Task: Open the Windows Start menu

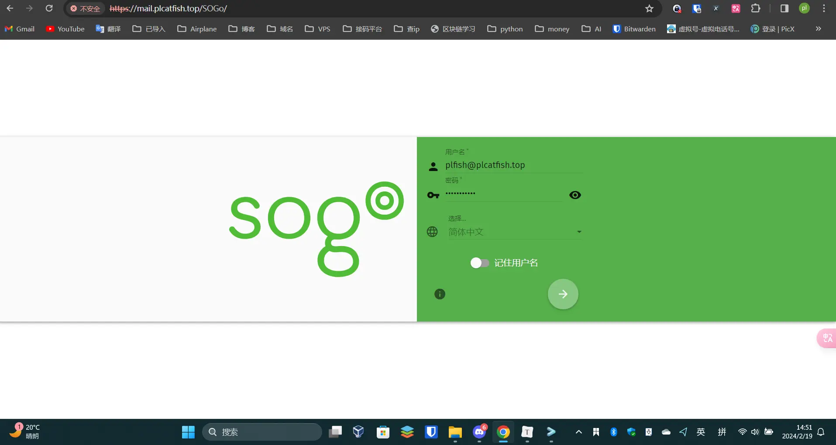Action: (188, 432)
